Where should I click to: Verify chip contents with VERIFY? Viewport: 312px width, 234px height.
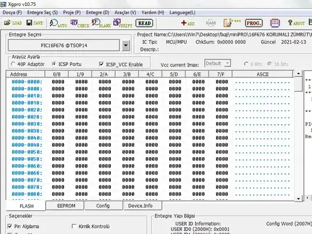tap(122, 23)
